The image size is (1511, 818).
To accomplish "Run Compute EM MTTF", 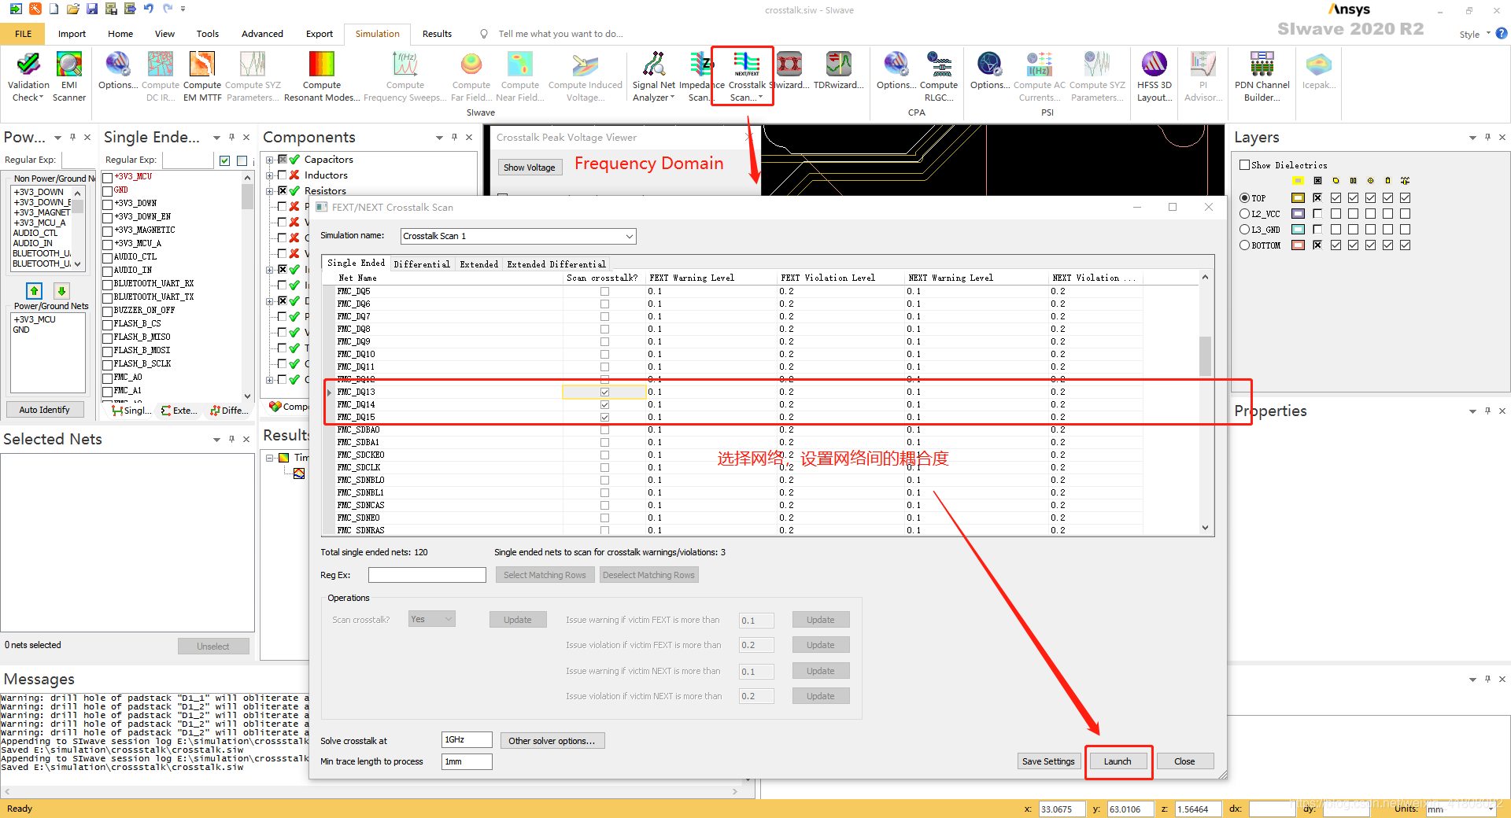I will (x=202, y=76).
